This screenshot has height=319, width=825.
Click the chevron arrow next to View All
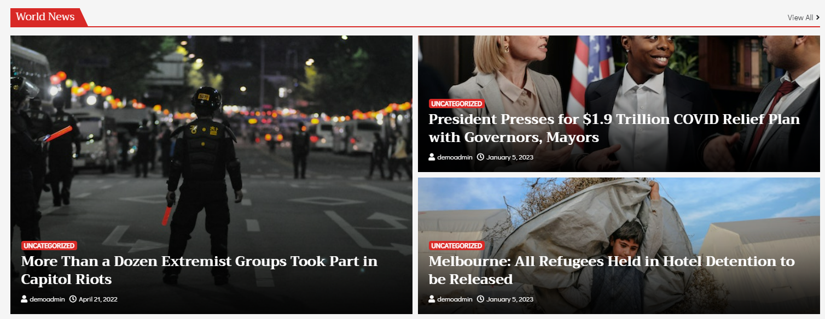pyautogui.click(x=818, y=17)
